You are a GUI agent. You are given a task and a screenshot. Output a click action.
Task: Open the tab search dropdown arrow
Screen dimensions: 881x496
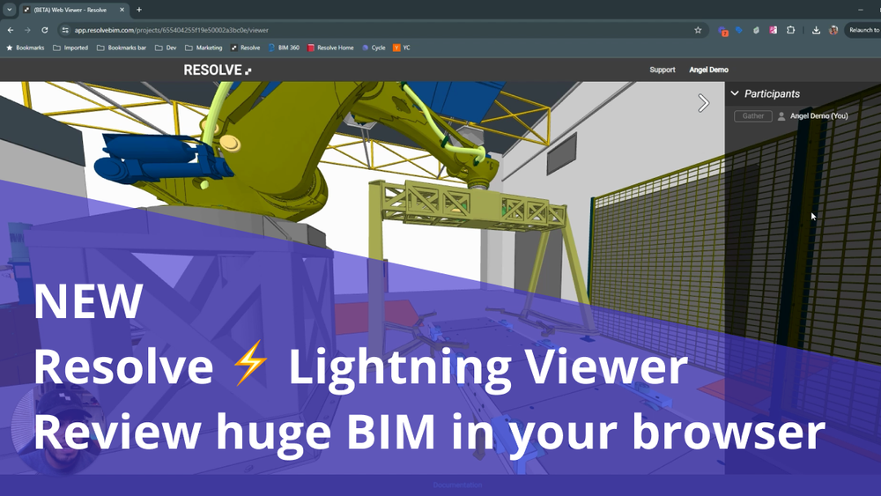(x=9, y=10)
